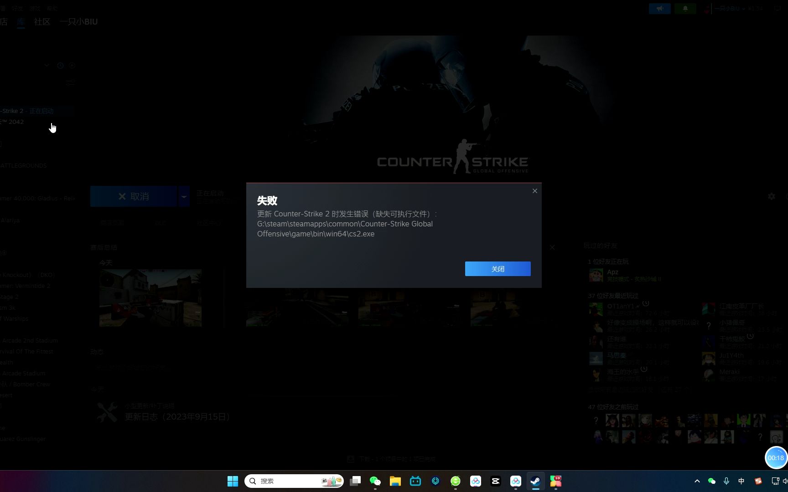Open the game settings gear icon
788x492 pixels.
pos(772,196)
